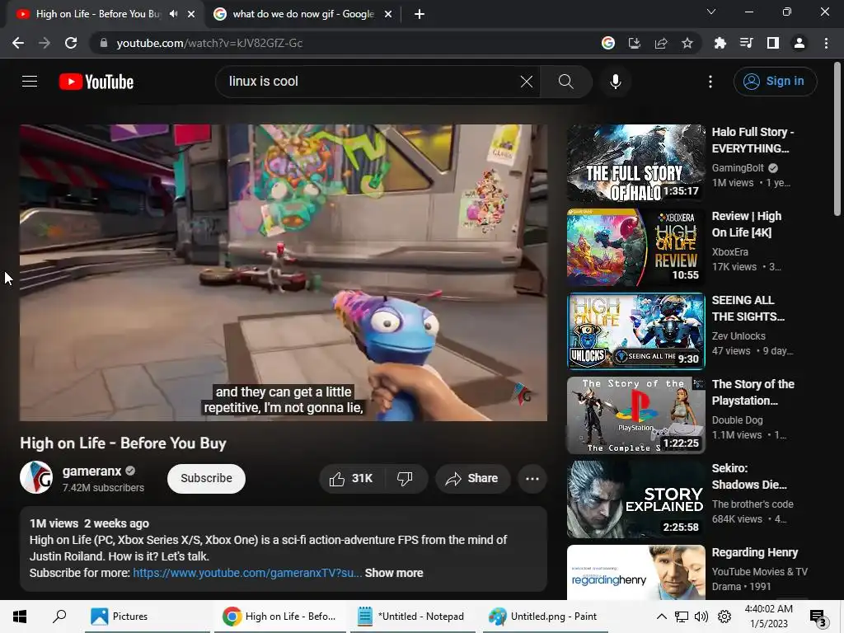Open the gameranxTV link in description
The width and height of the screenshot is (844, 633).
[247, 573]
